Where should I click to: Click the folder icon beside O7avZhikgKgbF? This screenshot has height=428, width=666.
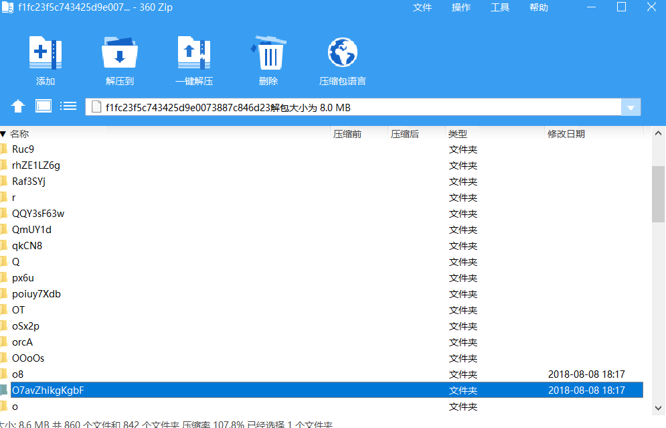coord(4,390)
